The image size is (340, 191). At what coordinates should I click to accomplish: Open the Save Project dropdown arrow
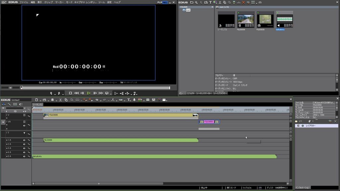[x=56, y=100]
